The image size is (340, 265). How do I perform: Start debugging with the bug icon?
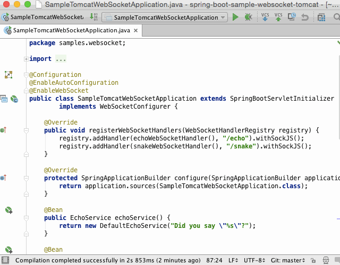coord(248,17)
